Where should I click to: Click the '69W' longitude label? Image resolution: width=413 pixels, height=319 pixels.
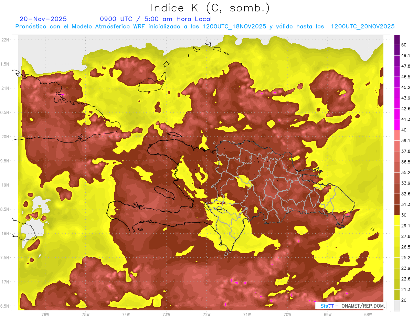click(327, 314)
